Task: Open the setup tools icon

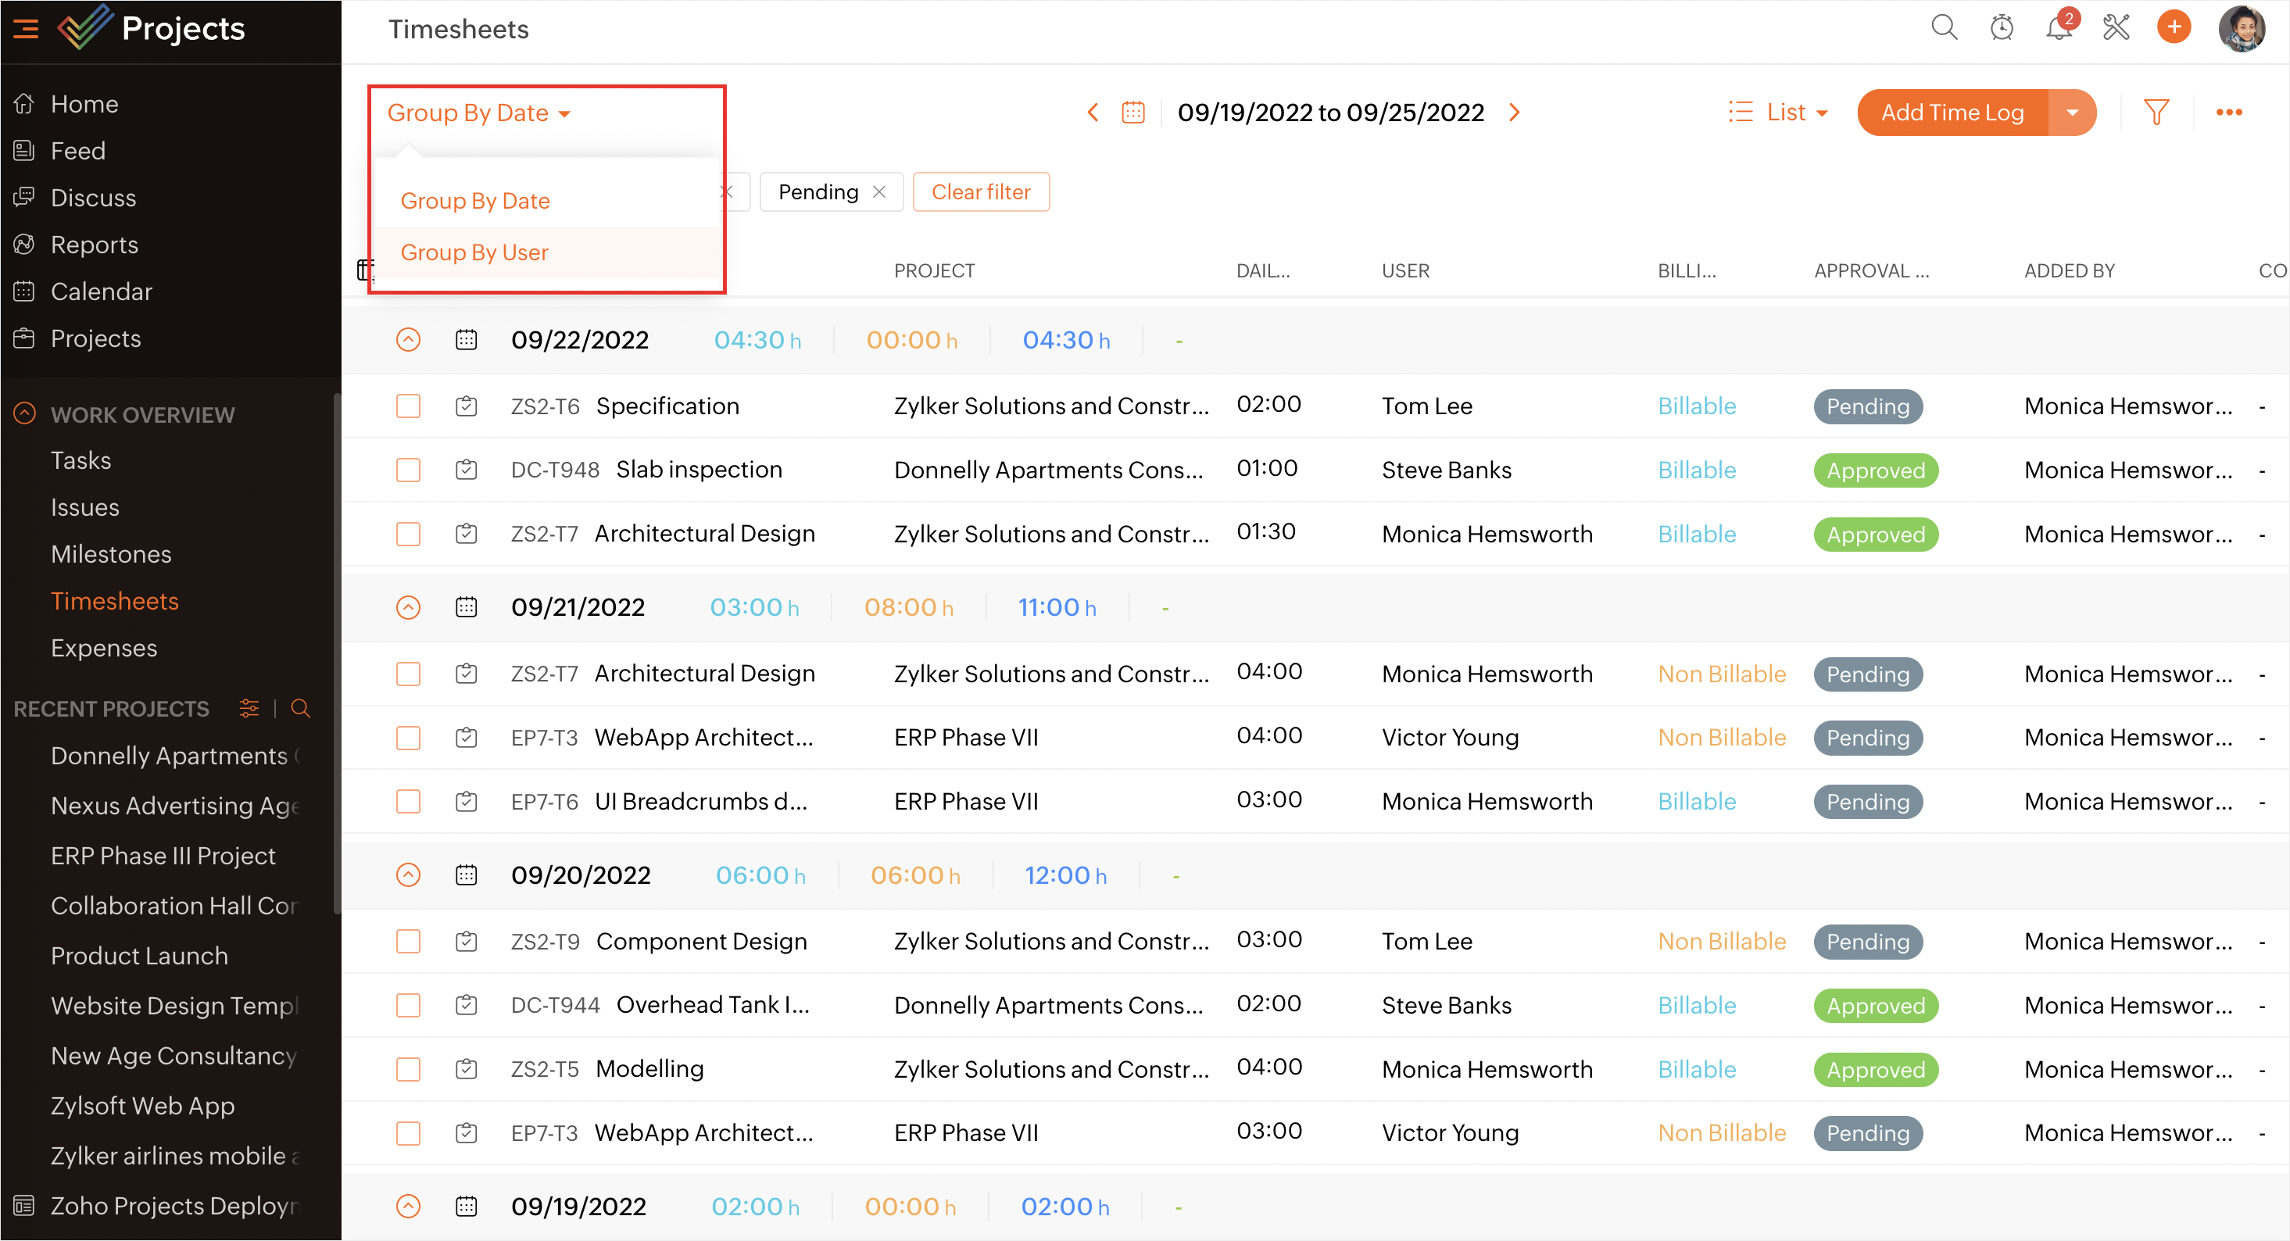Action: tap(2116, 27)
